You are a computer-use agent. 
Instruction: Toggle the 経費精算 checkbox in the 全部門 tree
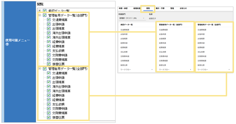click(49, 100)
